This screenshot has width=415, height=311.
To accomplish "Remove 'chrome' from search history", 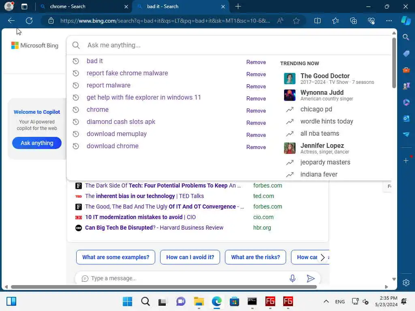I will click(x=256, y=111).
